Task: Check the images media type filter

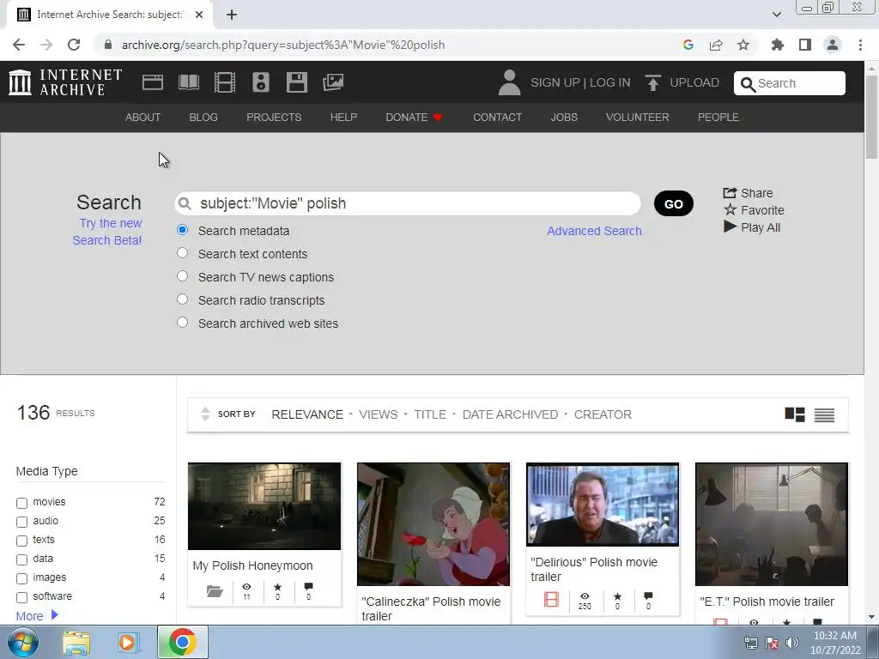Action: [21, 578]
